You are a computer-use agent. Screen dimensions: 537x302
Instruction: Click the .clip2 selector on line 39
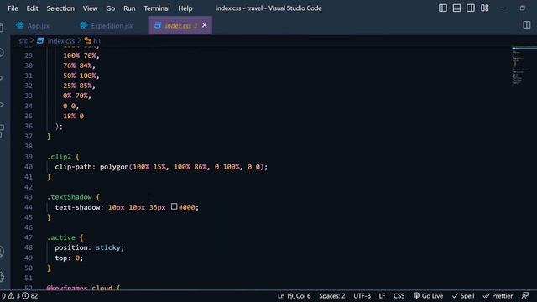pos(59,157)
